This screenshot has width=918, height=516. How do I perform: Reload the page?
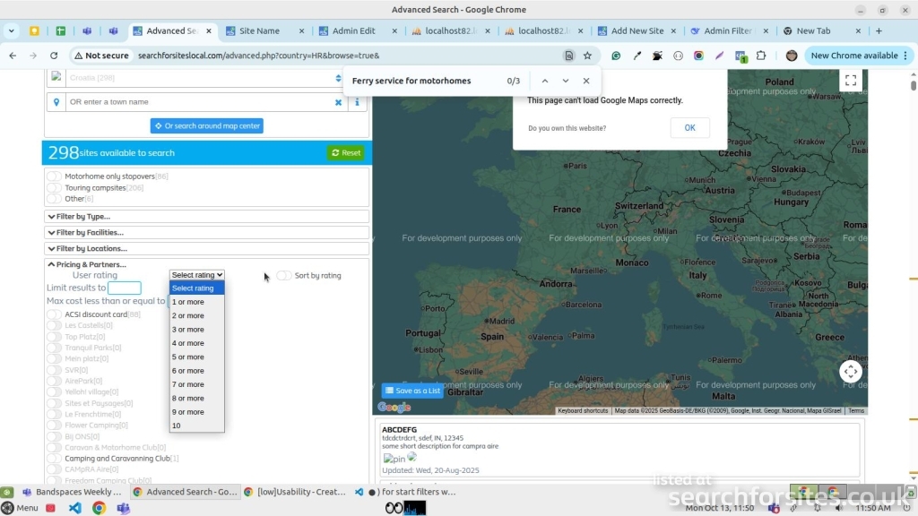pos(53,56)
